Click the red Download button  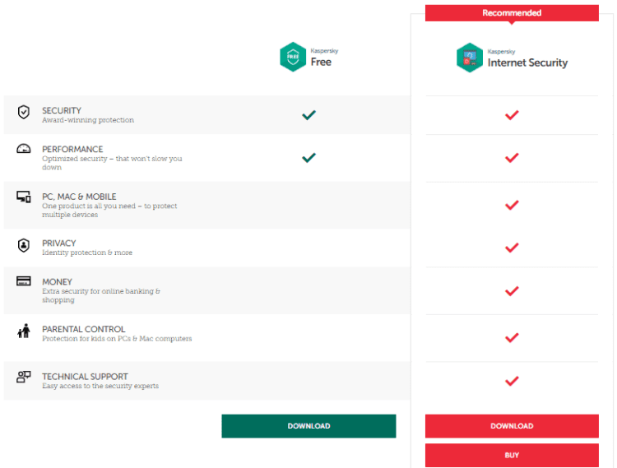point(512,426)
